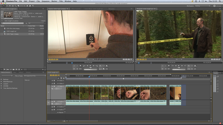Switch to the Effects tab
This screenshot has height=125, width=223.
[21, 73]
